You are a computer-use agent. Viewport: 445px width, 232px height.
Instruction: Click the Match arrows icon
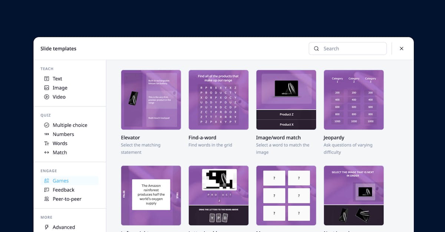(47, 152)
